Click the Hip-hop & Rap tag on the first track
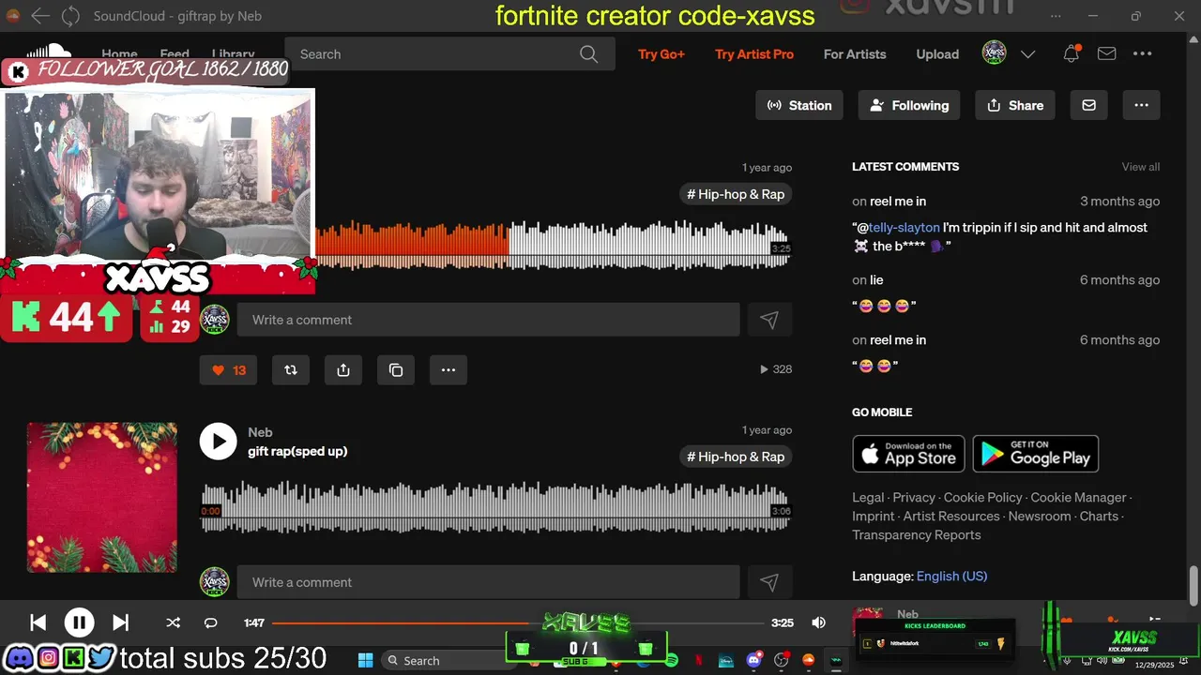The image size is (1201, 675). 736,194
